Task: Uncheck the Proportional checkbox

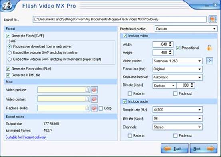Action: pos(178,48)
